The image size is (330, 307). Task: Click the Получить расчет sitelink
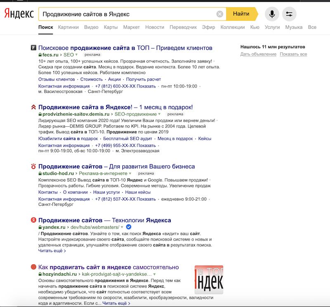click(x=144, y=79)
